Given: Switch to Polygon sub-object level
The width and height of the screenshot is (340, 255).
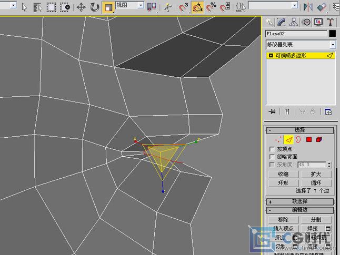Looking at the screenshot, I should tap(309, 139).
